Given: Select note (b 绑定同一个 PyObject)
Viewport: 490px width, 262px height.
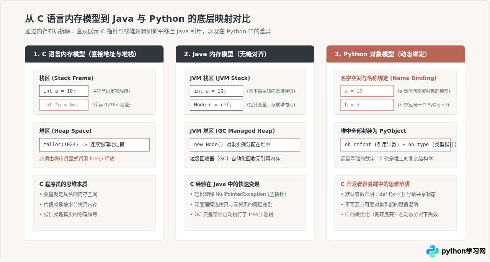Looking at the screenshot, I should pos(423,105).
